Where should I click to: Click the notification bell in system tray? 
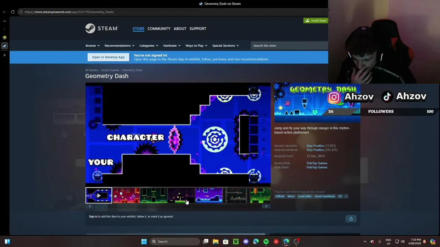point(425,242)
